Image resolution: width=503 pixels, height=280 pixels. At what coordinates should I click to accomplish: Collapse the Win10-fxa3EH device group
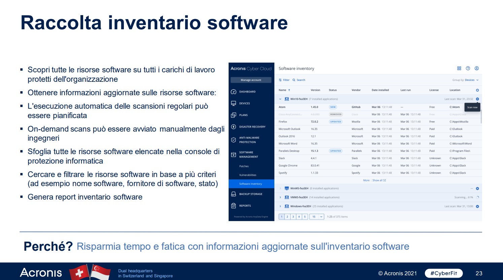[x=280, y=99]
